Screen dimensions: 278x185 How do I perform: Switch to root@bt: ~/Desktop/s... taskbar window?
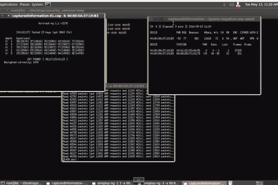pyautogui.click(x=22, y=183)
